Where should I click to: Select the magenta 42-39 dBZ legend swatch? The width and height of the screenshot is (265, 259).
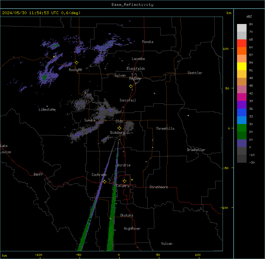[x=242, y=97]
